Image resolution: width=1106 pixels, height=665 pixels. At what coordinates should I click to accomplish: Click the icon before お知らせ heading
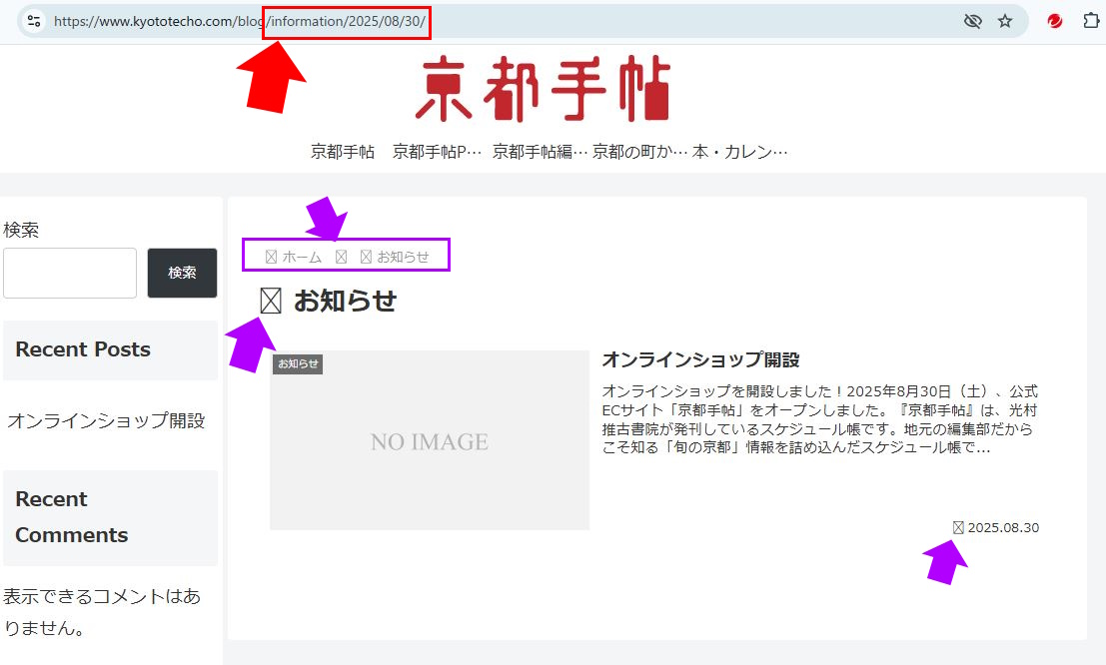270,301
